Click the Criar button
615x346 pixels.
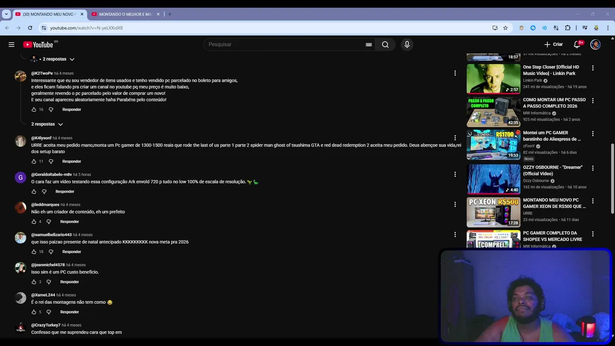pos(553,45)
